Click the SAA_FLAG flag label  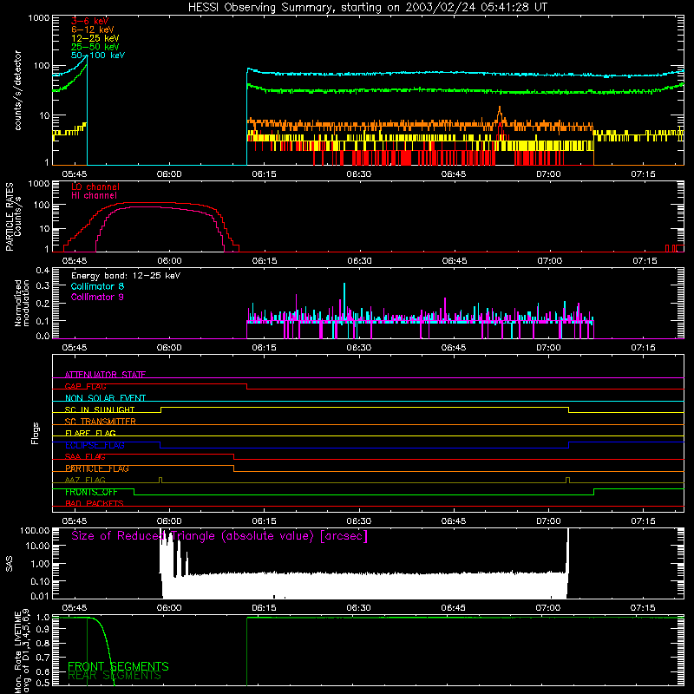tap(85, 457)
